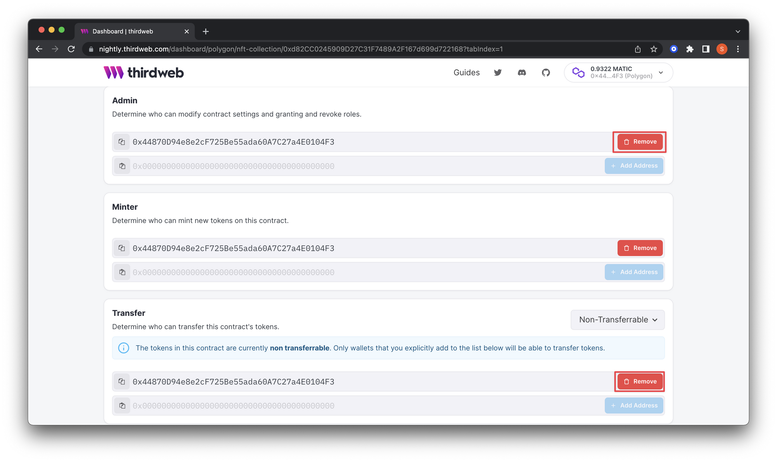Click the info icon in transfer notice
777x462 pixels.
pyautogui.click(x=124, y=348)
